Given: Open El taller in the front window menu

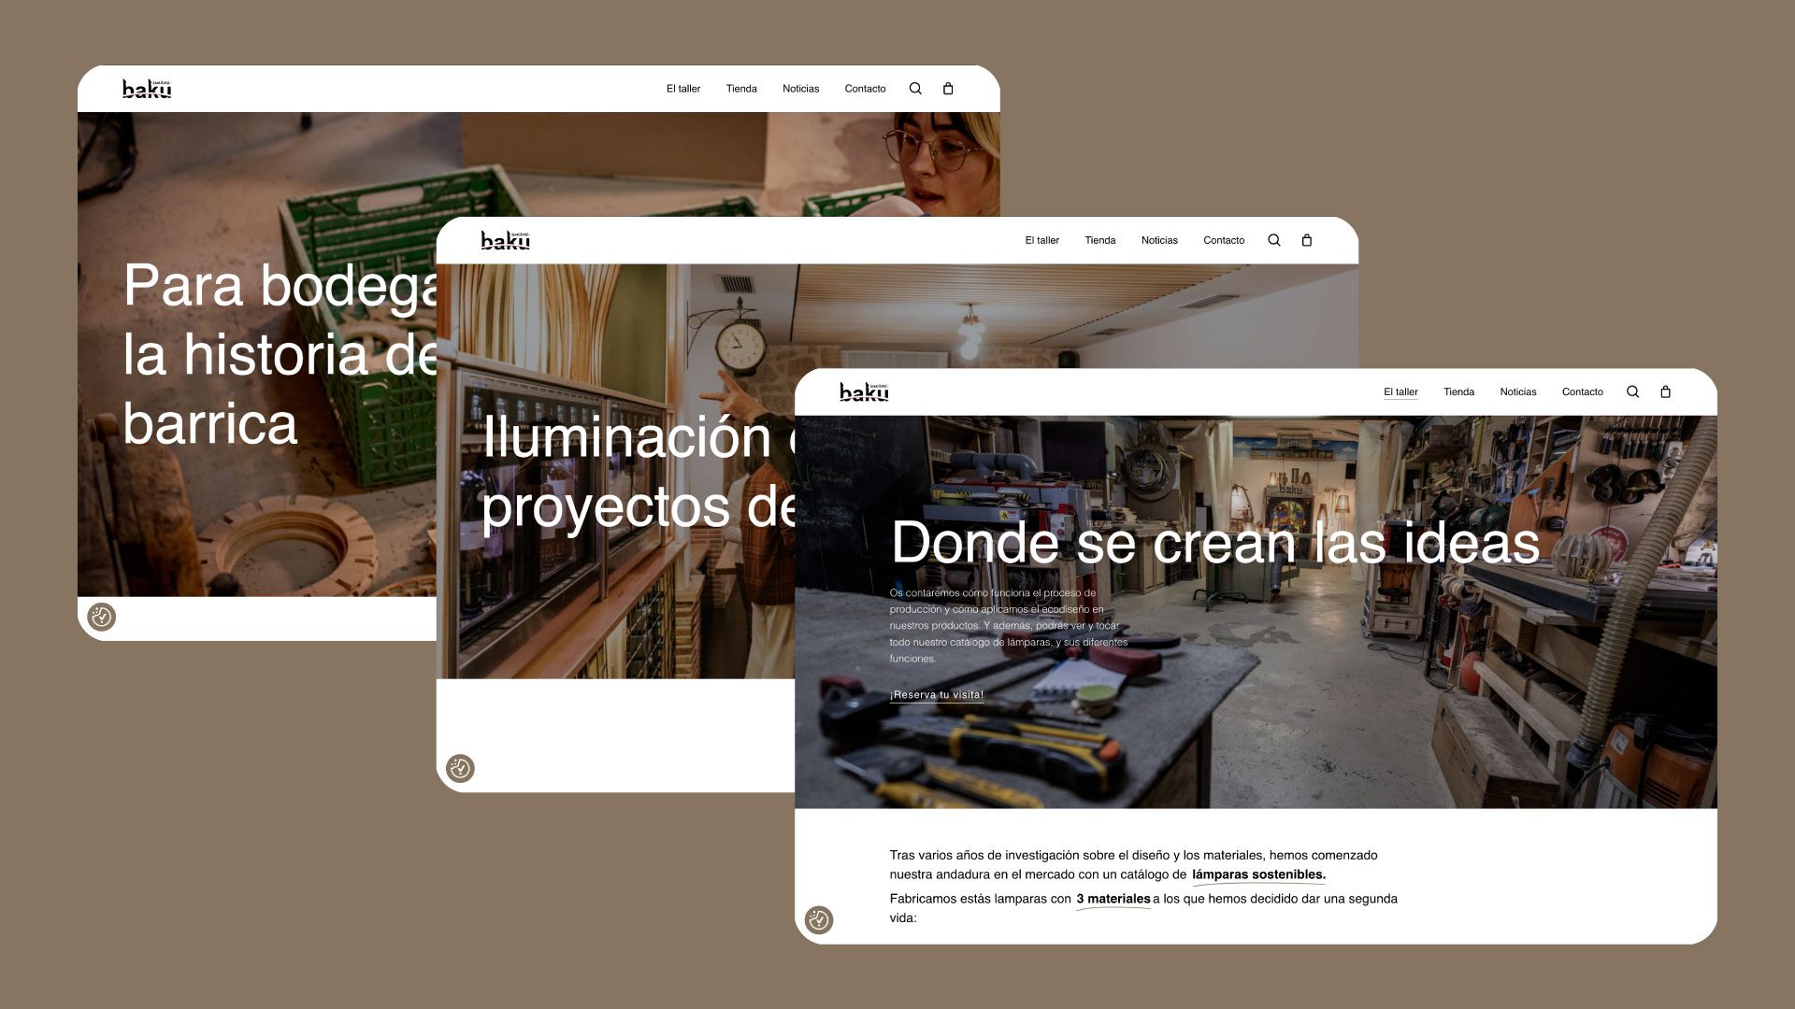Looking at the screenshot, I should pos(1400,392).
